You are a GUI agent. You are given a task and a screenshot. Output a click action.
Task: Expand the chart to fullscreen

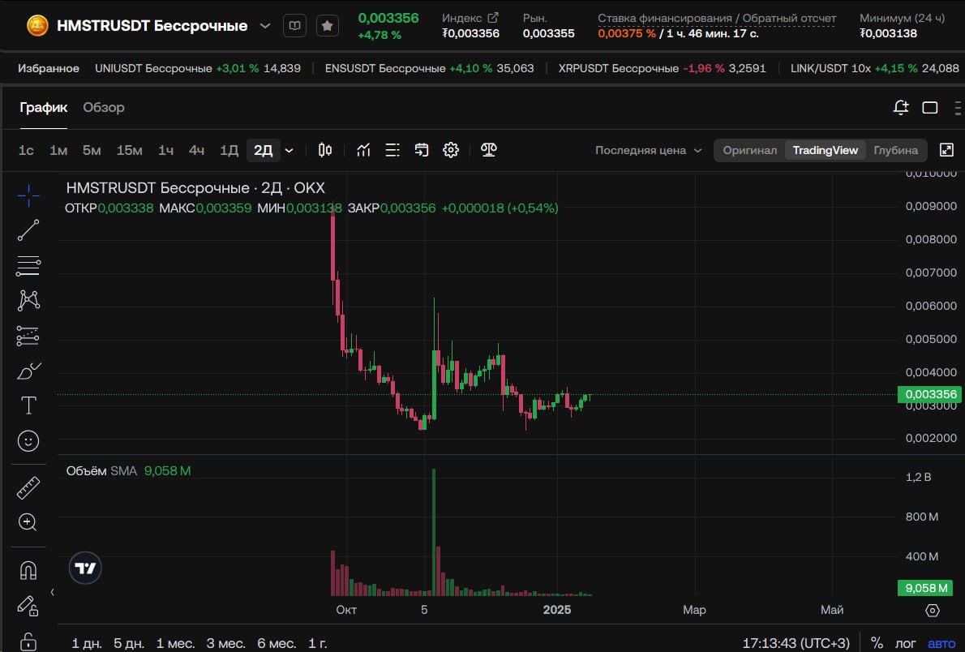[x=946, y=149]
